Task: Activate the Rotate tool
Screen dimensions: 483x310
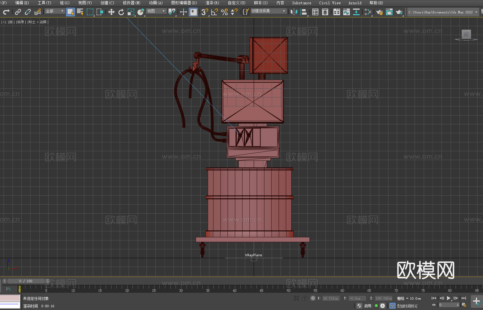Action: (x=121, y=12)
